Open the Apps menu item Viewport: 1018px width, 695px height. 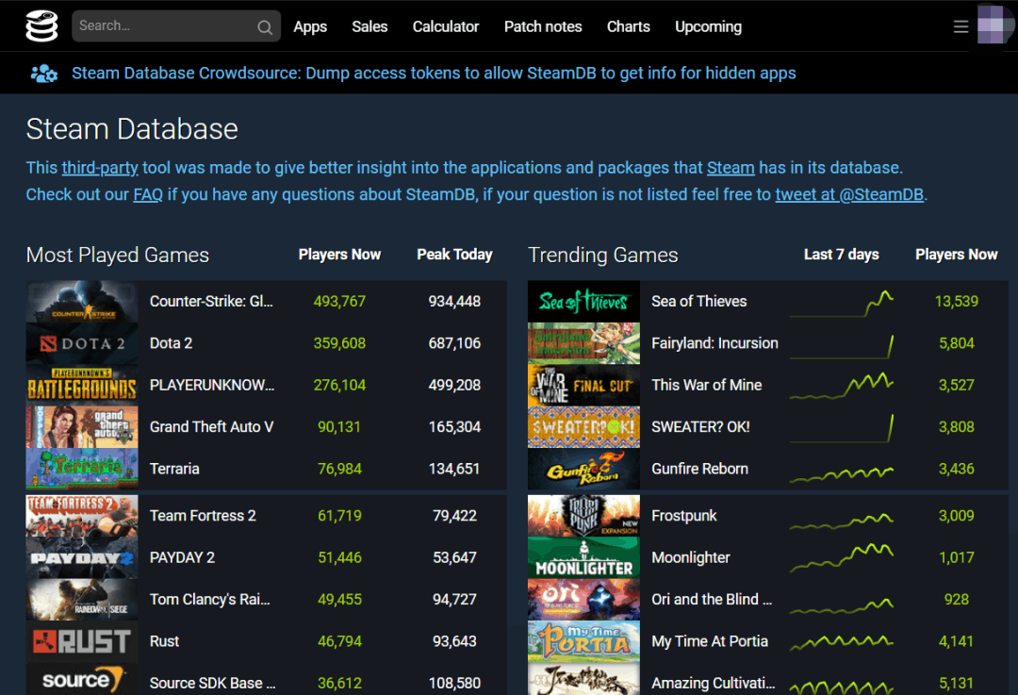click(310, 26)
